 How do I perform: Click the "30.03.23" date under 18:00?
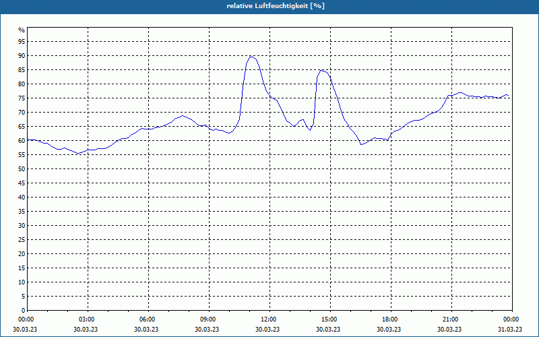click(389, 330)
